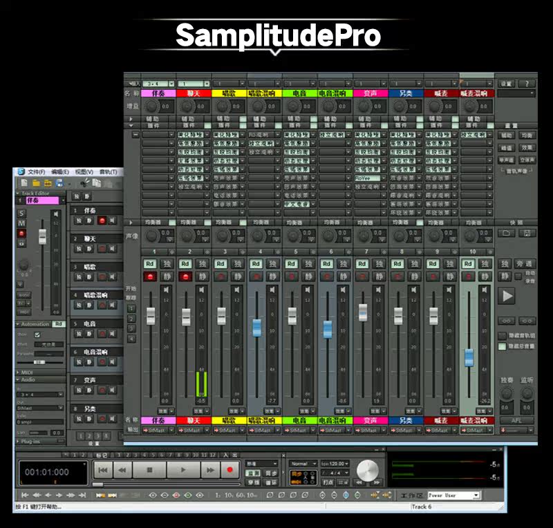Jump to project end in the bottom toolbar
The height and width of the screenshot is (528, 553).
(82, 496)
